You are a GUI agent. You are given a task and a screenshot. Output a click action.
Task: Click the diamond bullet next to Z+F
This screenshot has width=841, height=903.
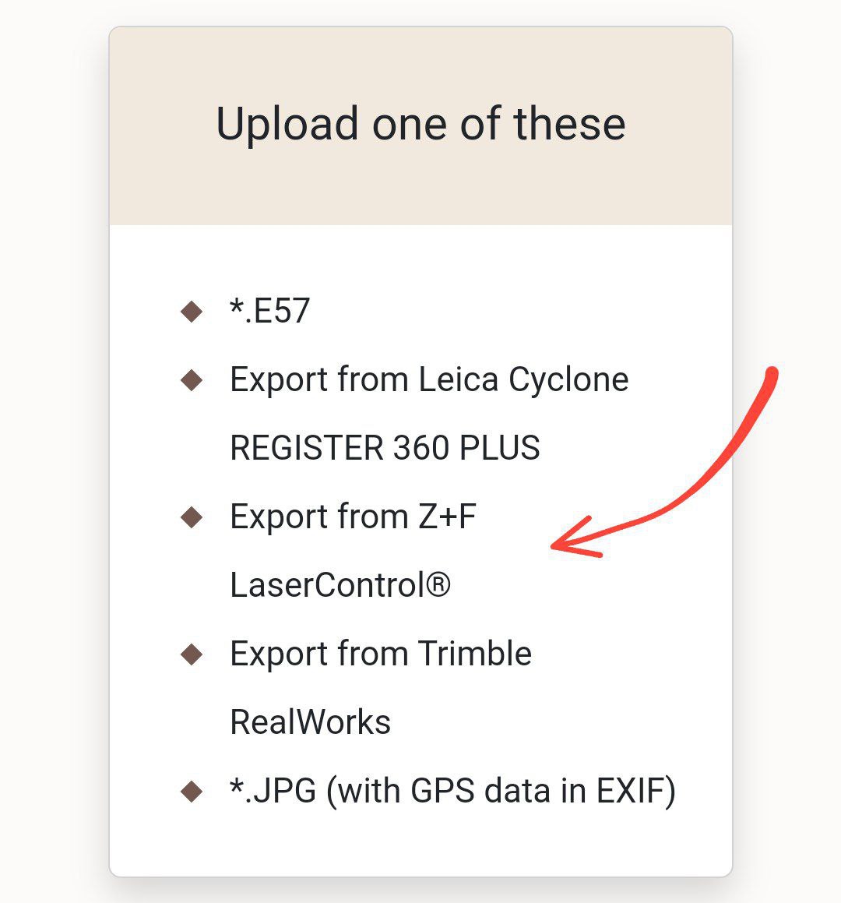pos(192,517)
